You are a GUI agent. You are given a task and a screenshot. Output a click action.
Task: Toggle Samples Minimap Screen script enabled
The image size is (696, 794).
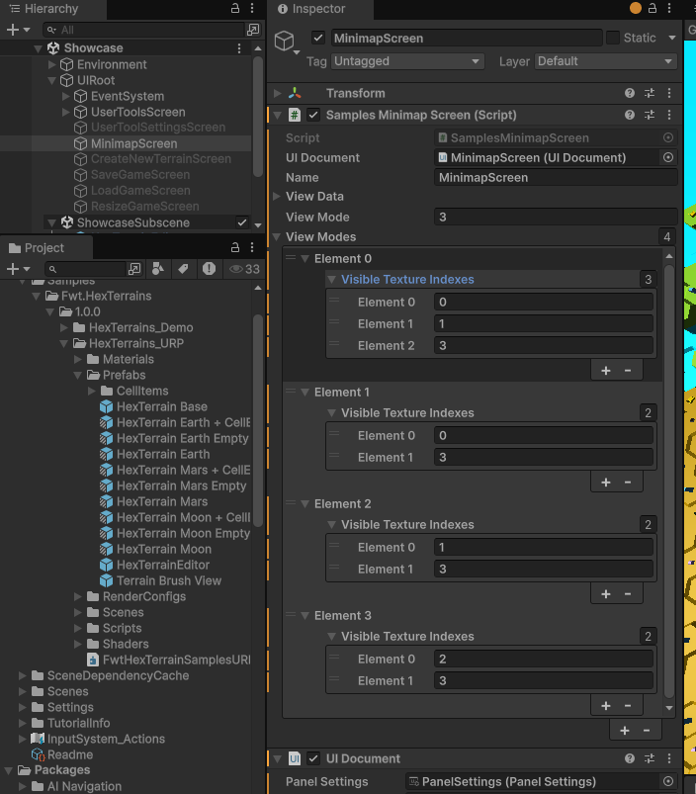click(x=313, y=115)
